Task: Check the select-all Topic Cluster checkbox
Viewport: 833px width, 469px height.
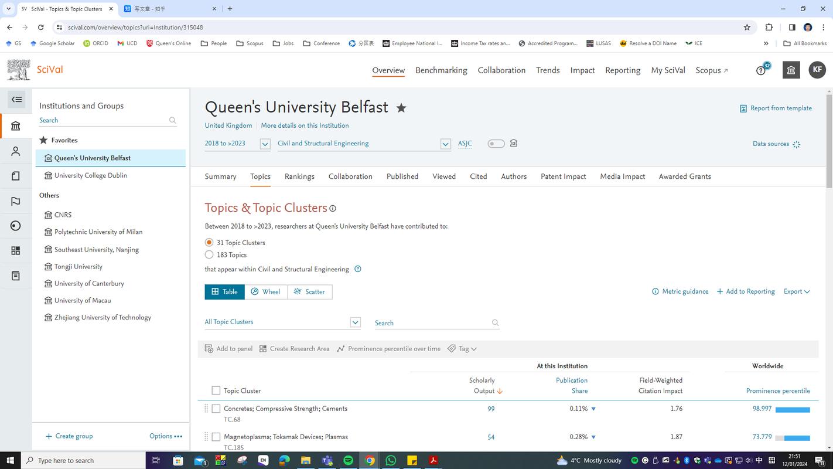Action: tap(216, 390)
